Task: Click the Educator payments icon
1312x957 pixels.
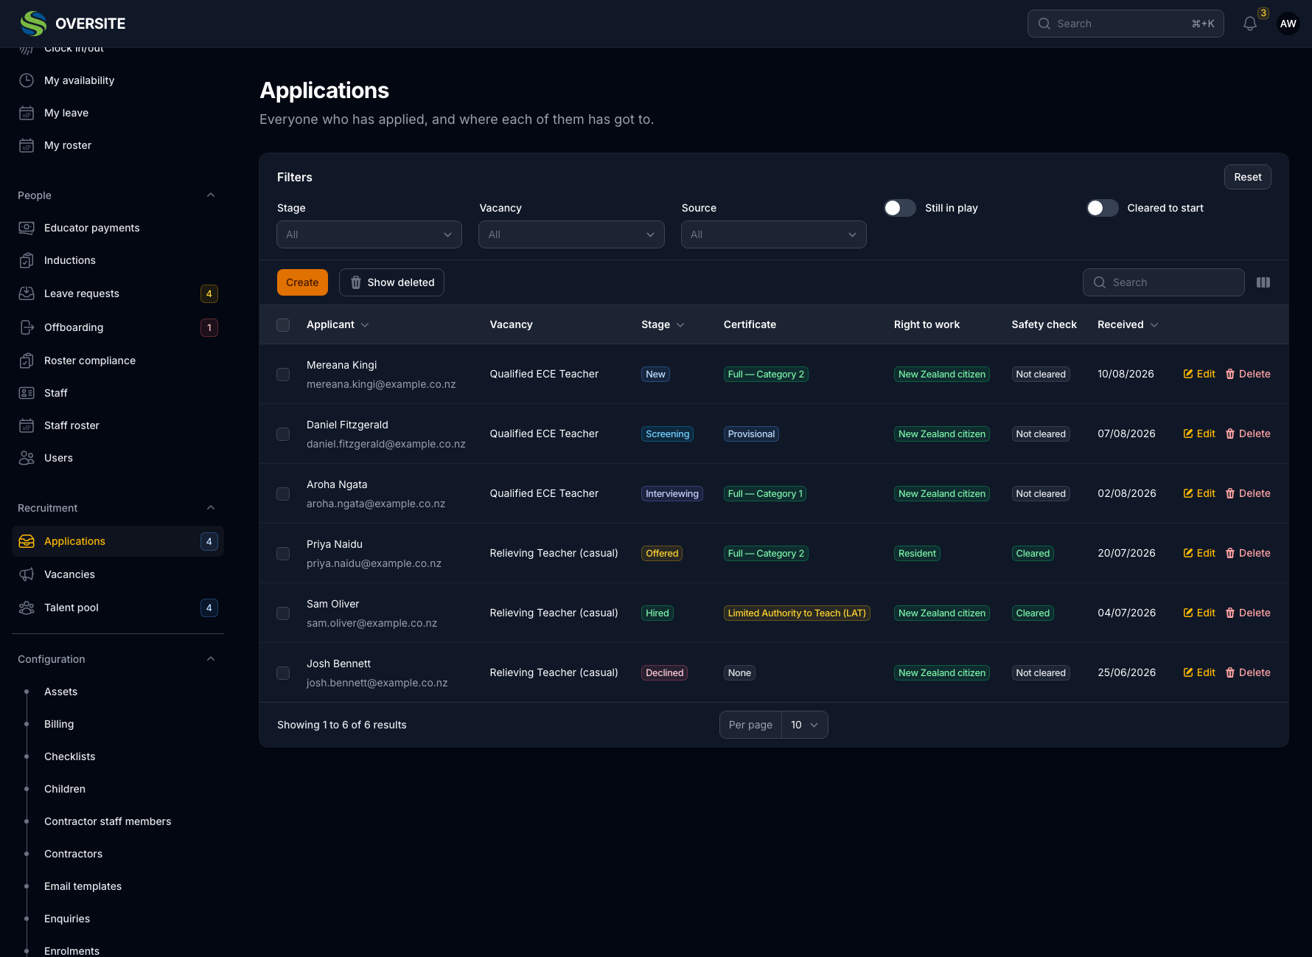Action: [27, 228]
